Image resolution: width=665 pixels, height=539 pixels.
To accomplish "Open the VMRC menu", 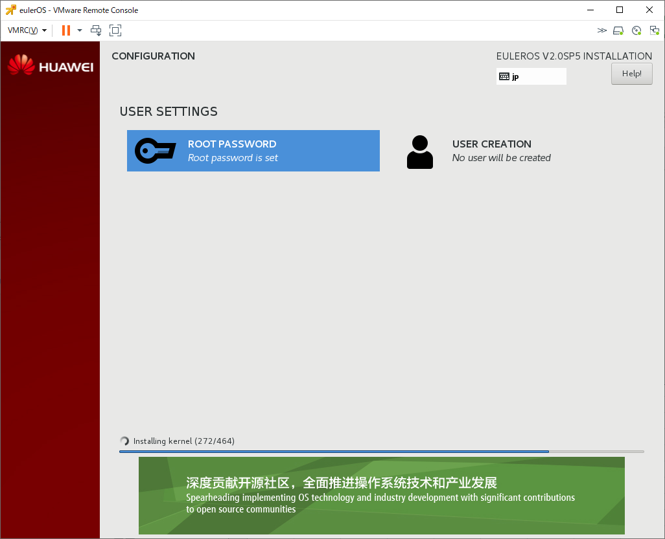I will click(x=25, y=30).
